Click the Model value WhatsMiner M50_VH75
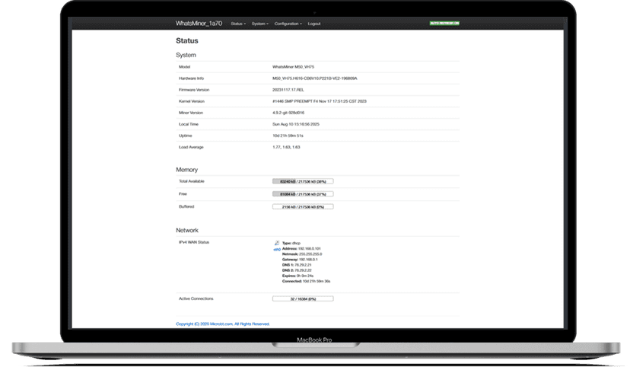Image resolution: width=630 pixels, height=367 pixels. pos(294,67)
